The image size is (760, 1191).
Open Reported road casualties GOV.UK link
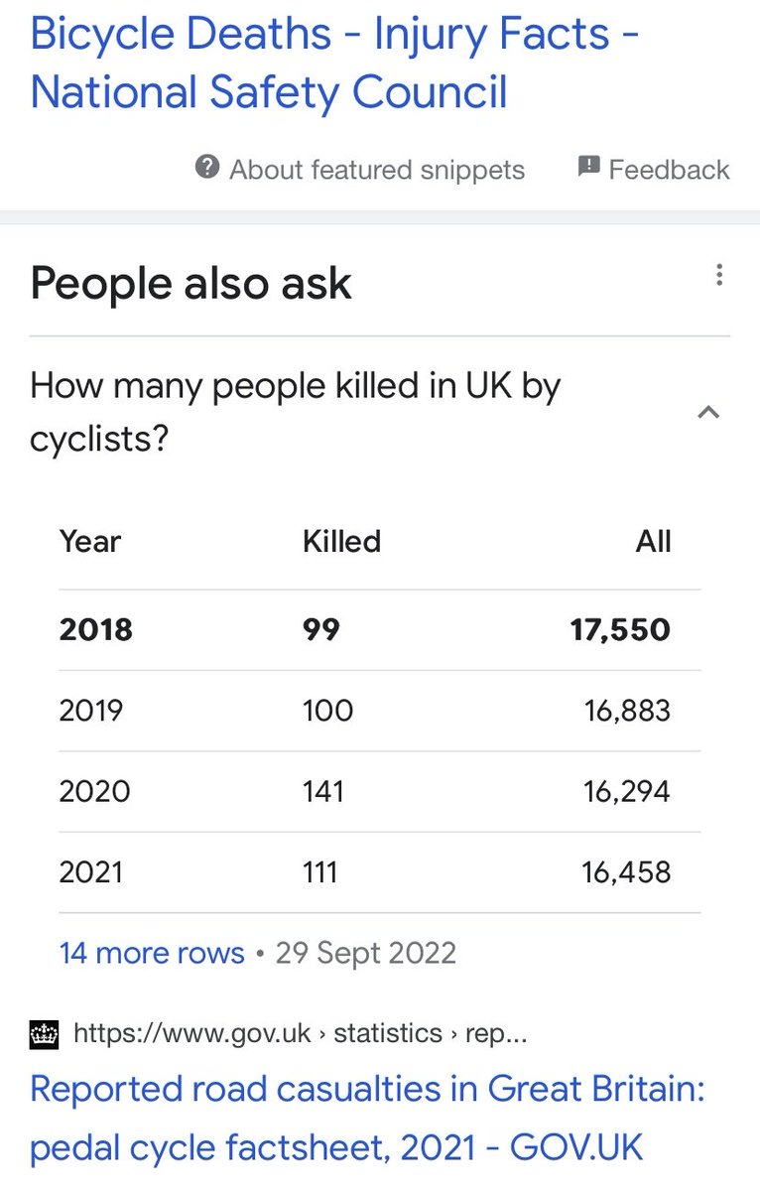coord(368,1119)
